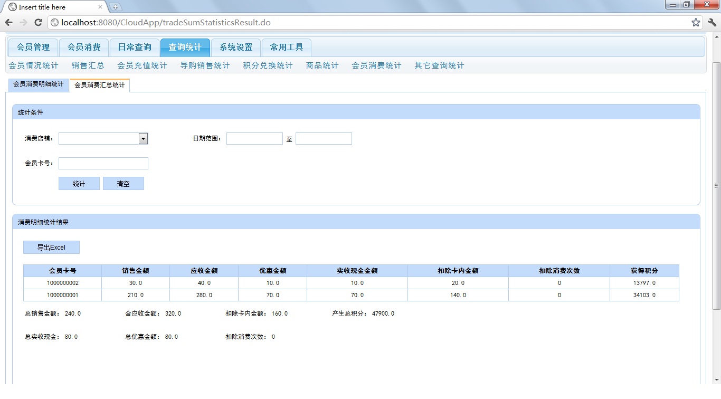Click the 消费明细统计结果 panel header
The height and width of the screenshot is (399, 721).
[356, 222]
